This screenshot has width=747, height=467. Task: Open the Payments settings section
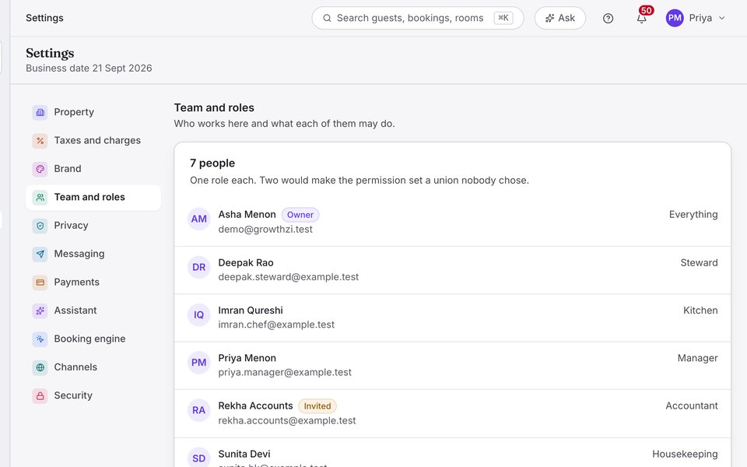click(93, 283)
